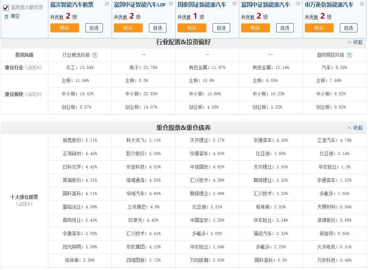Add 国泰国证新能源汽车 to watchlist via 自选
Image resolution: width=370 pixels, height=270 pixels.
(x=221, y=28)
